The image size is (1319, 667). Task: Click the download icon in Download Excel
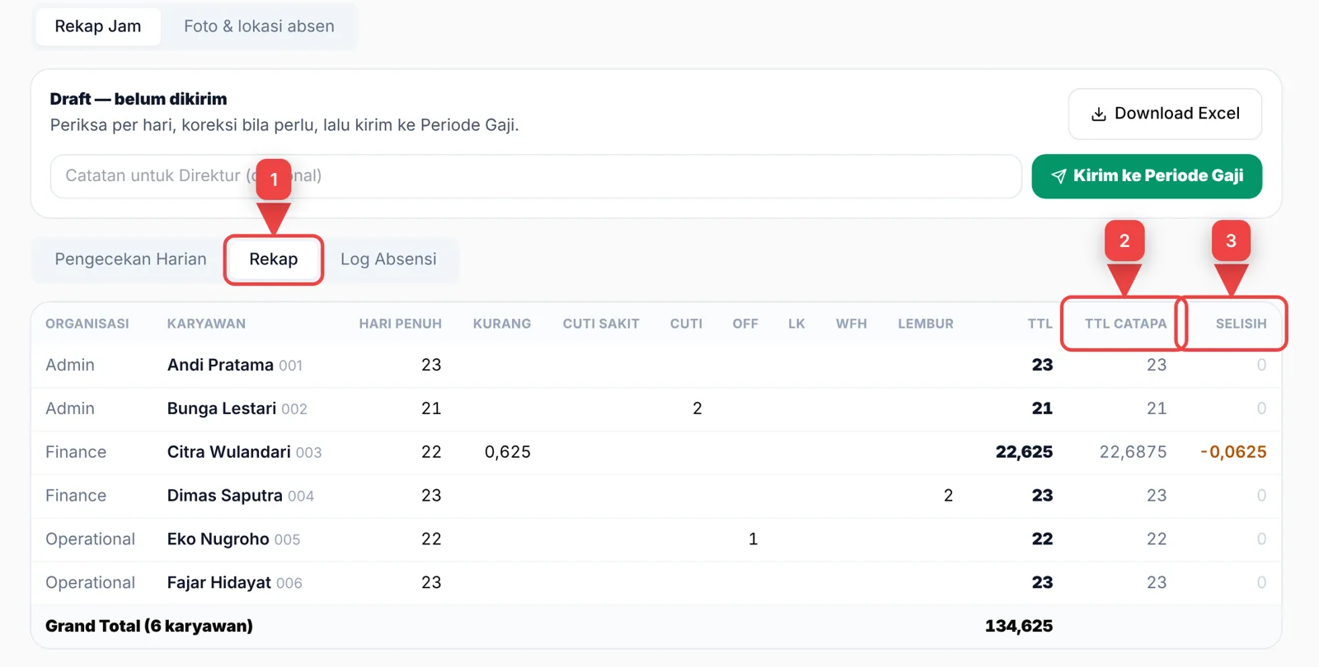click(1098, 114)
